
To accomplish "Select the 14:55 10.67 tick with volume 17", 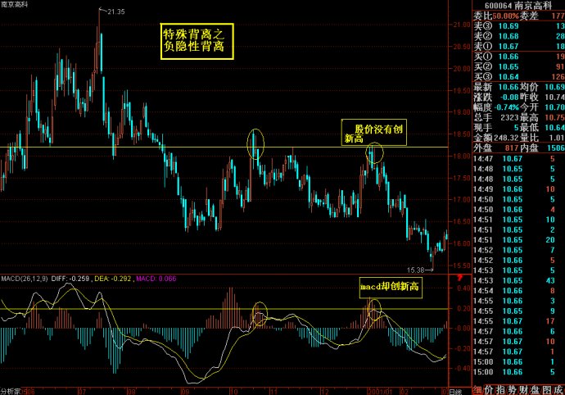I will click(x=514, y=321).
